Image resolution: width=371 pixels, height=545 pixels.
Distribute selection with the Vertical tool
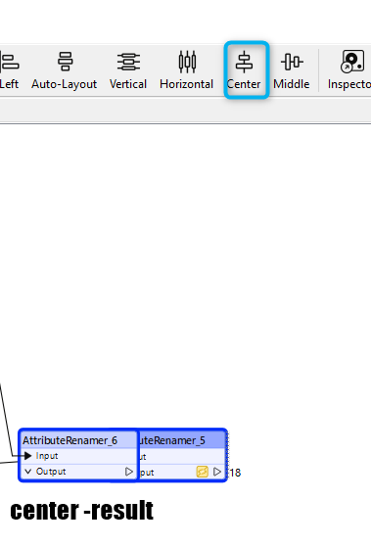click(128, 69)
